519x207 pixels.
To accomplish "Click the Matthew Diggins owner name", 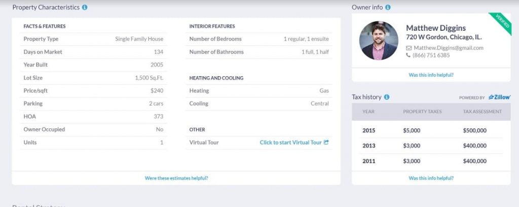I will point(436,28).
